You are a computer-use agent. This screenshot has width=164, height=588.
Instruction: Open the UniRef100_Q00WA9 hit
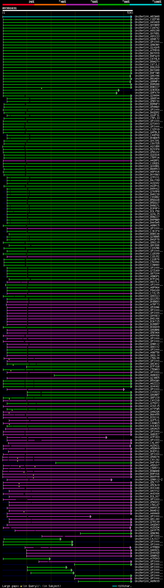[147, 25]
